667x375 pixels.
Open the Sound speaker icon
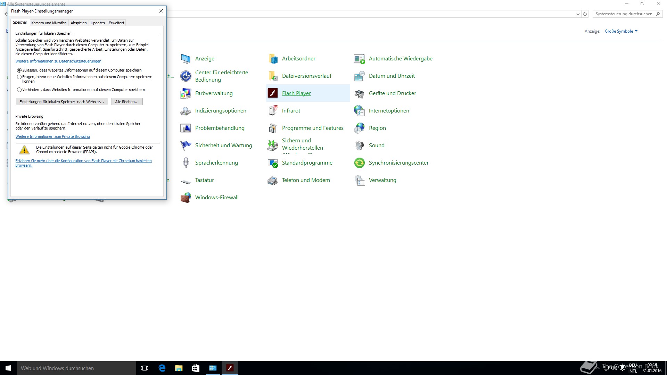360,145
